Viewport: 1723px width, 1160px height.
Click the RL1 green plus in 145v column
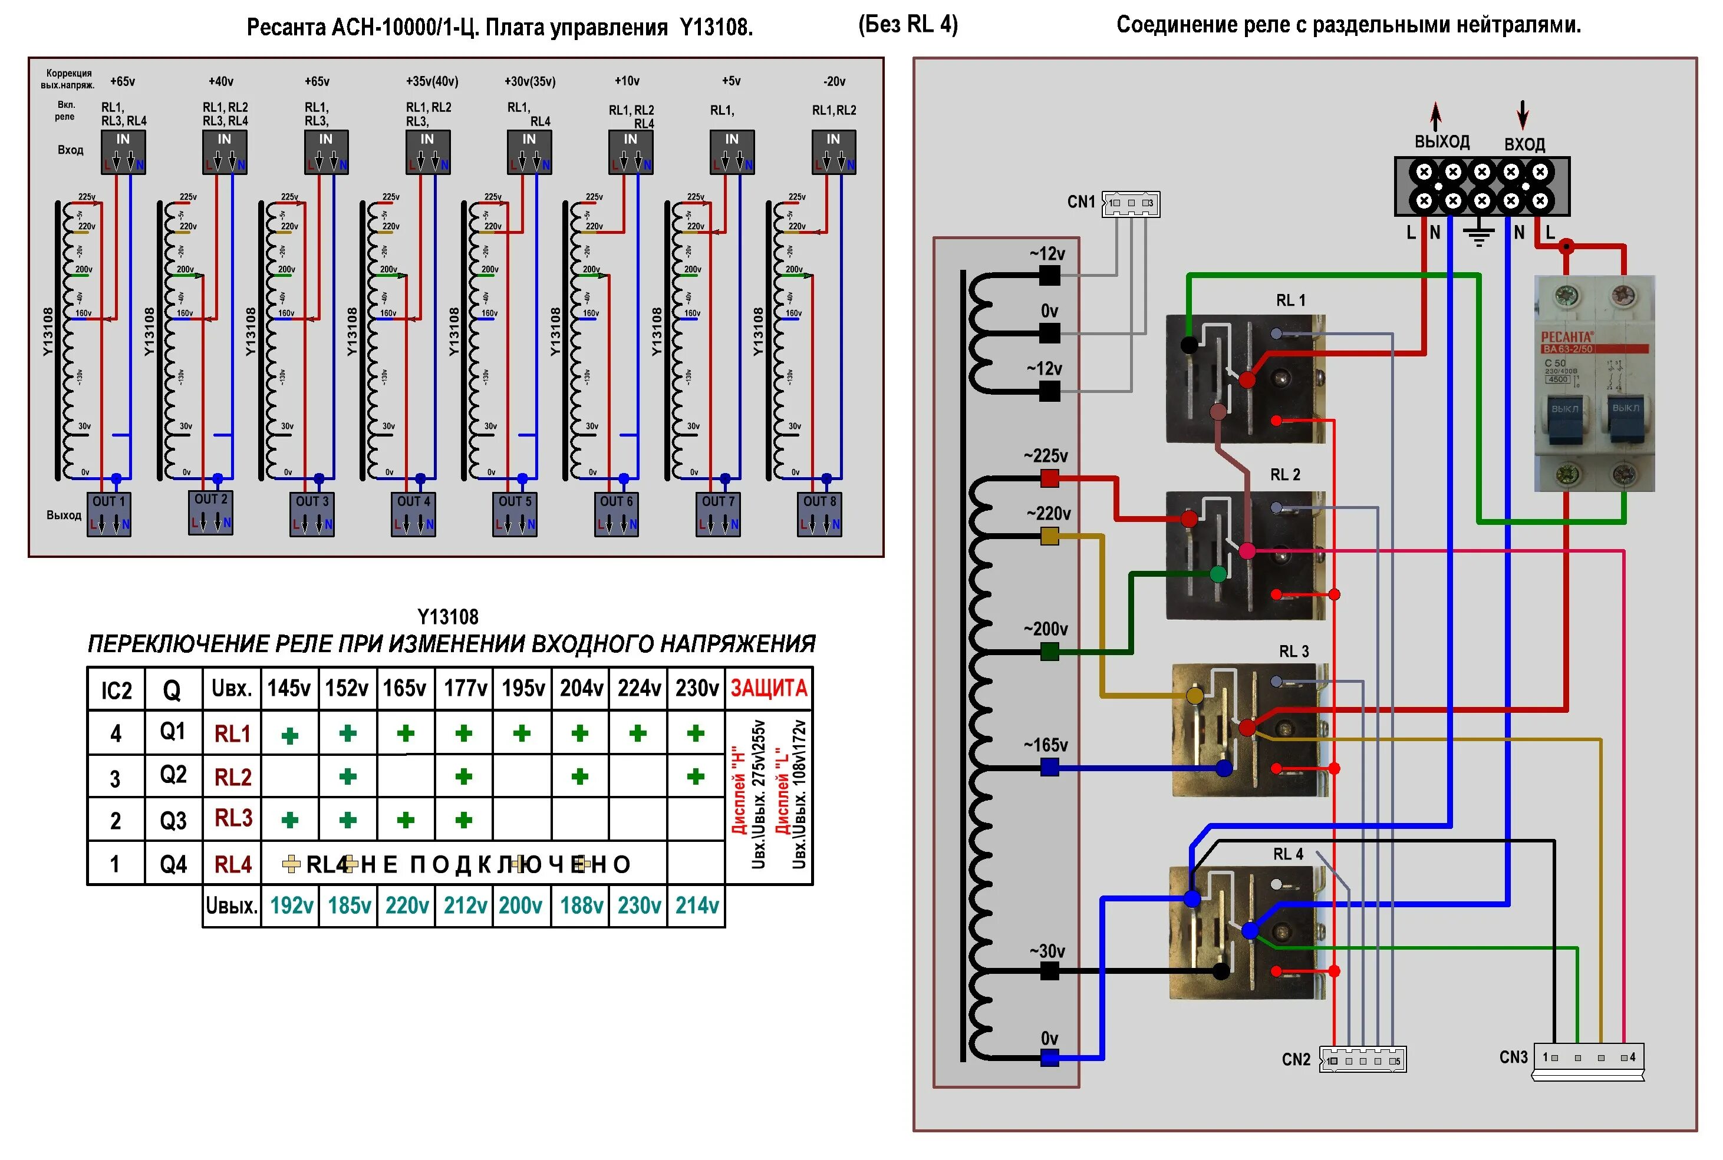tap(290, 735)
